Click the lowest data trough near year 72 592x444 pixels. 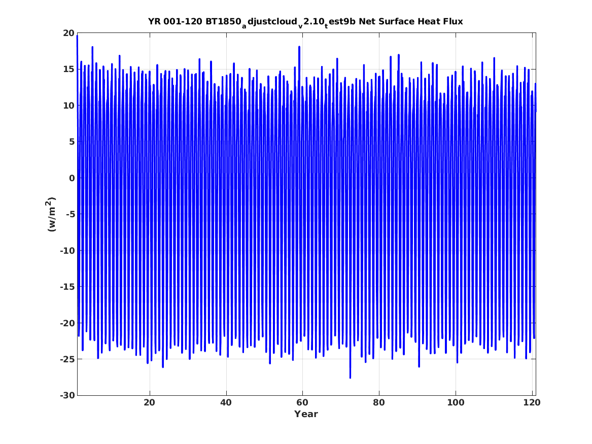pos(350,377)
